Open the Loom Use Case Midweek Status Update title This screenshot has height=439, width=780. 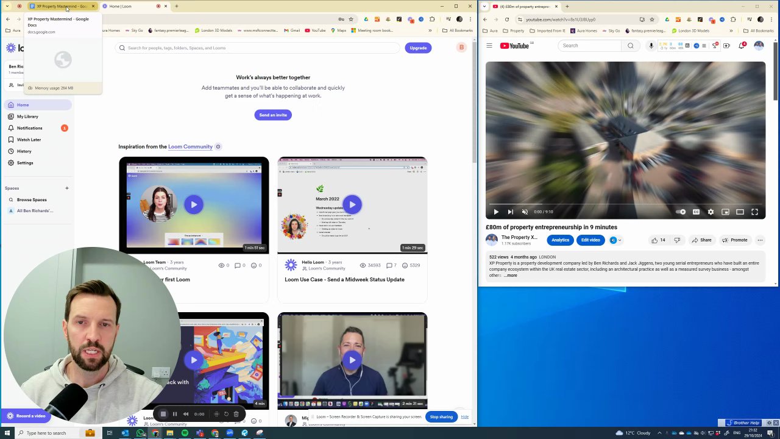tap(344, 279)
